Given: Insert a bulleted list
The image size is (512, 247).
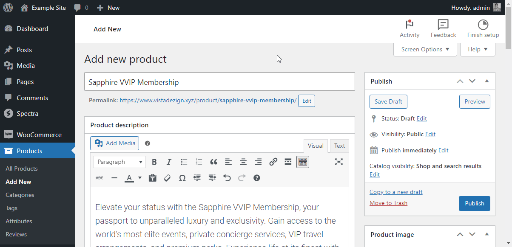Looking at the screenshot, I should click(184, 162).
